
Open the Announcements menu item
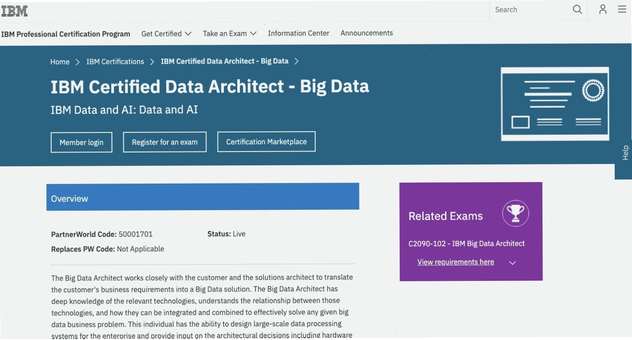(367, 33)
